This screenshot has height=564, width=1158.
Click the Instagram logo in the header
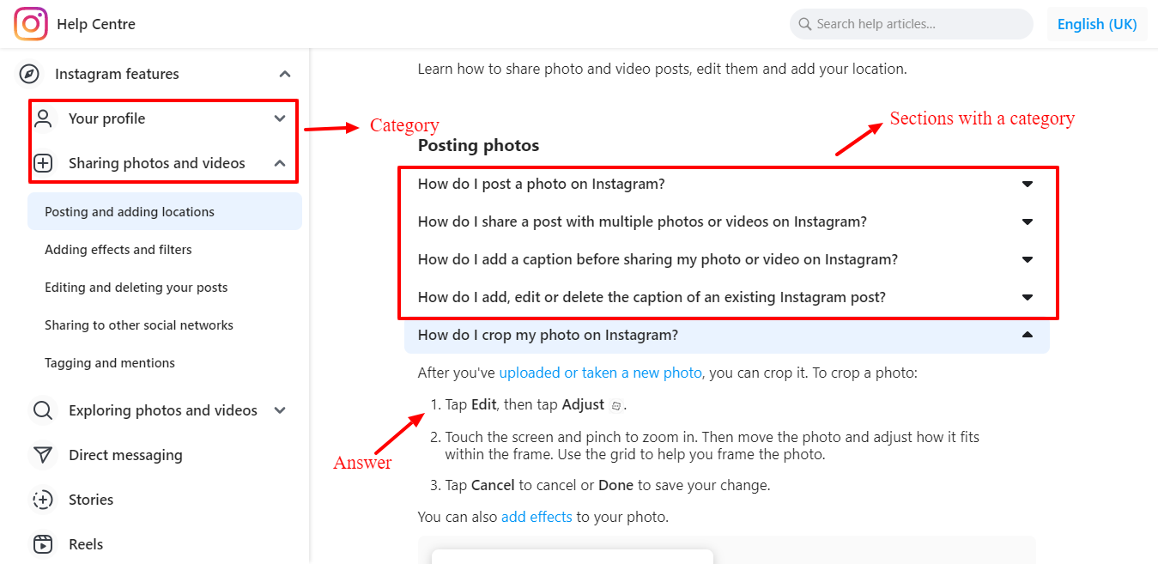pyautogui.click(x=29, y=23)
